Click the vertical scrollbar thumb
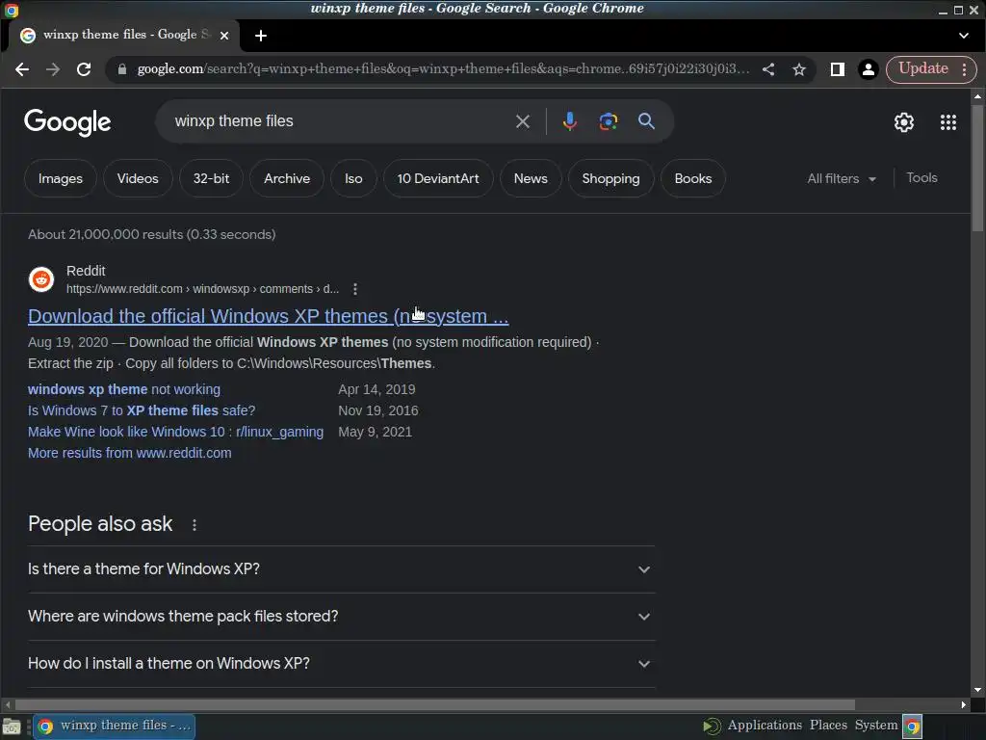Viewport: 986px width, 740px height. pos(977,168)
